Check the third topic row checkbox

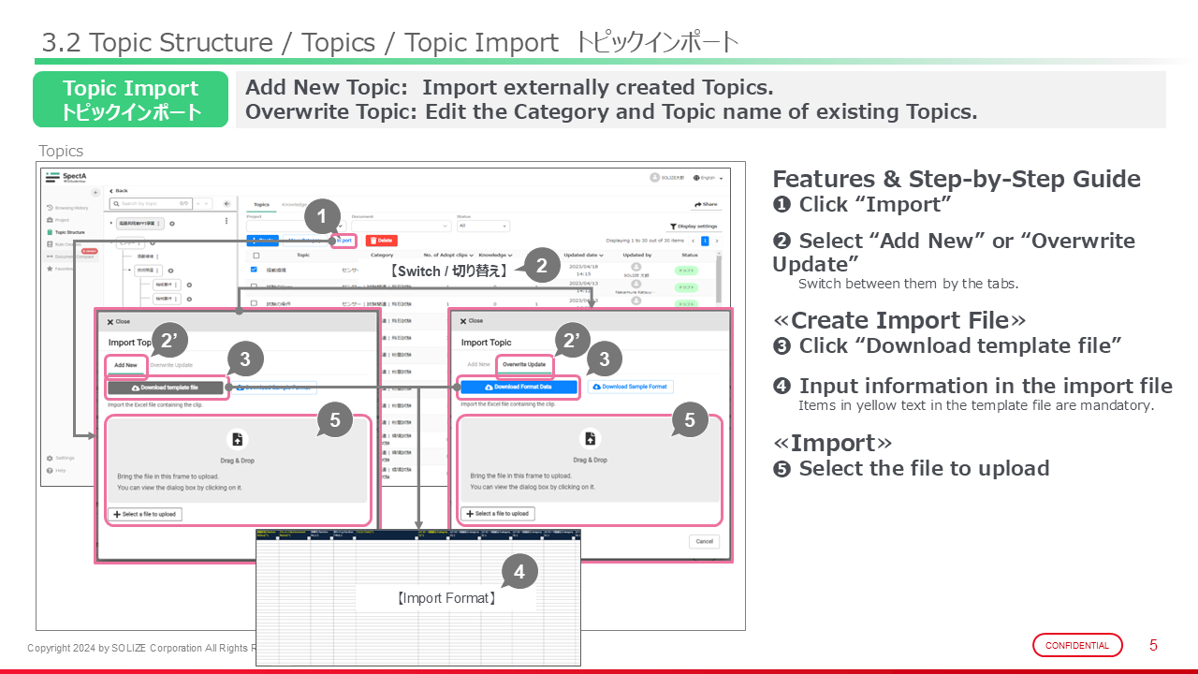(256, 304)
